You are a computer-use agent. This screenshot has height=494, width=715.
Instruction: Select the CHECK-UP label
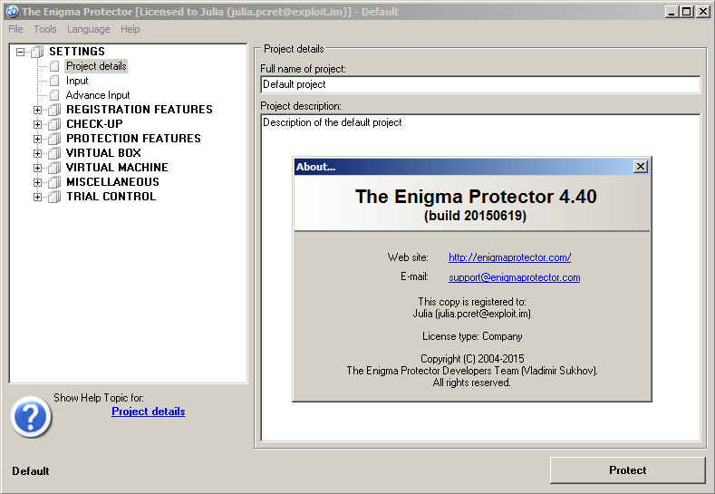(94, 124)
